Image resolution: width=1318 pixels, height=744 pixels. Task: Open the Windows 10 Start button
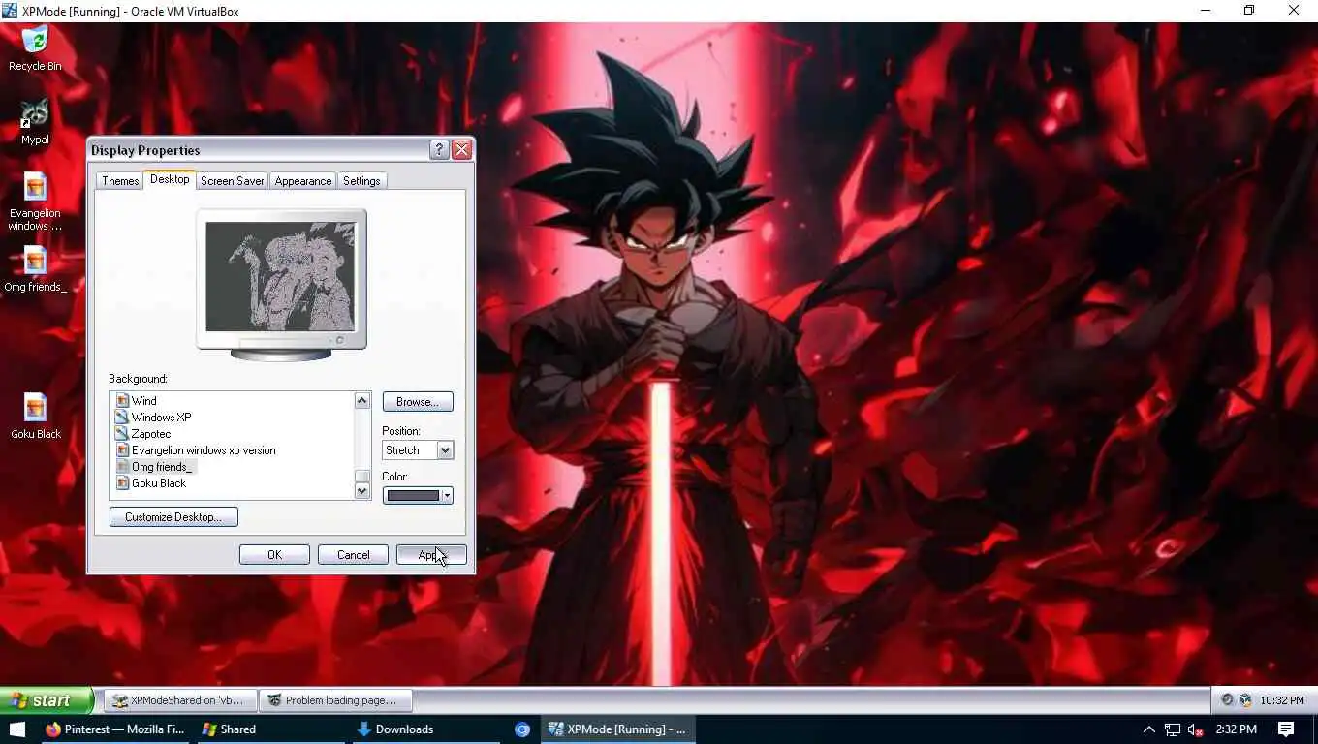[x=16, y=729]
